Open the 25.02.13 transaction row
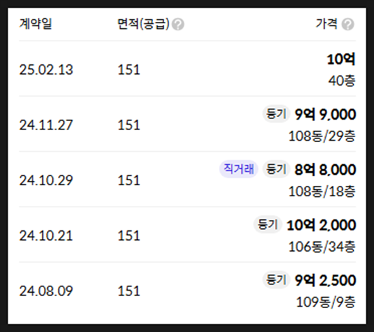 point(187,69)
